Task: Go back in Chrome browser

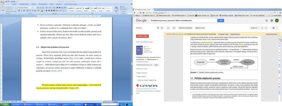Action: [134, 13]
